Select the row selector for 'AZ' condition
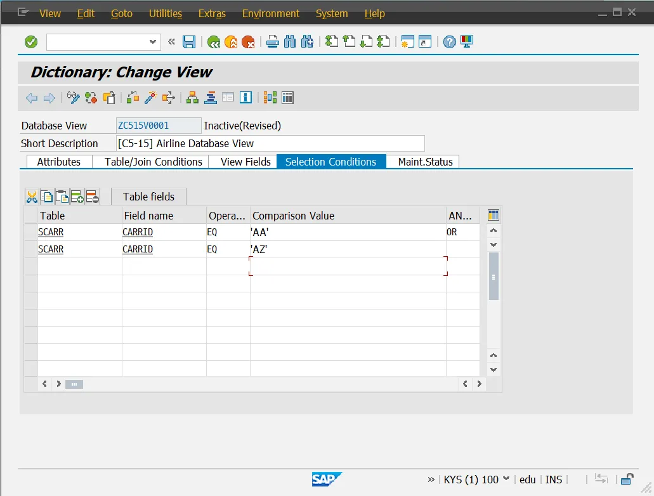This screenshot has height=496, width=654. click(x=31, y=249)
